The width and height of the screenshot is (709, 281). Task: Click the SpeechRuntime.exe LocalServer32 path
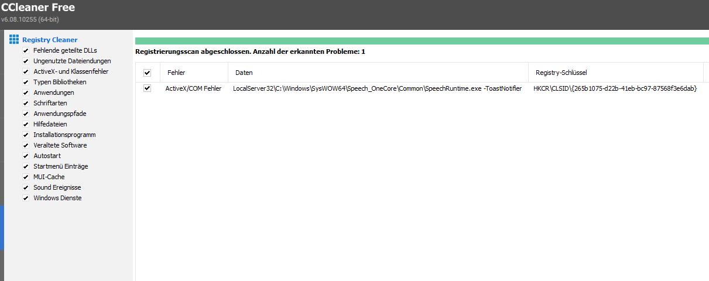coord(377,89)
